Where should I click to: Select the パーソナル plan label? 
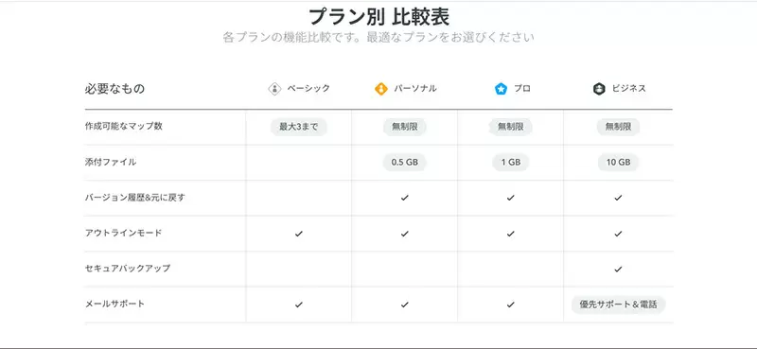415,88
